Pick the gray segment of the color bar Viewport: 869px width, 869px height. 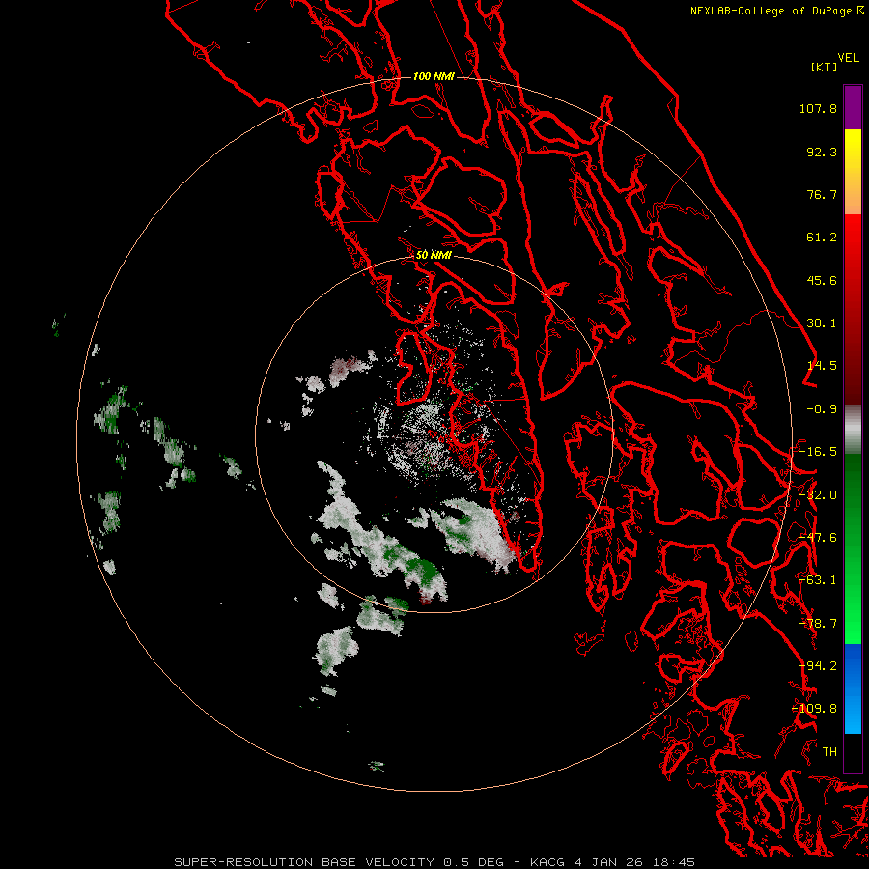click(x=853, y=430)
